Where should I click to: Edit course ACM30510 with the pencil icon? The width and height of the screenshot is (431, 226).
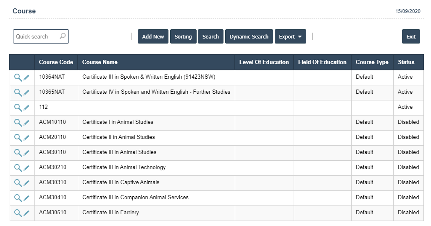click(26, 213)
